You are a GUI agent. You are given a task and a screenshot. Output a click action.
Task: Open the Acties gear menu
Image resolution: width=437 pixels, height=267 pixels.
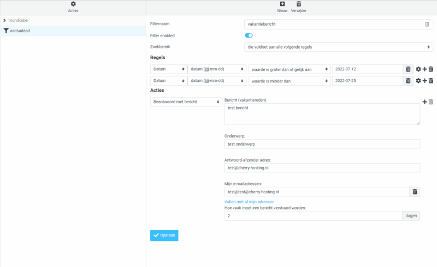coord(73,4)
